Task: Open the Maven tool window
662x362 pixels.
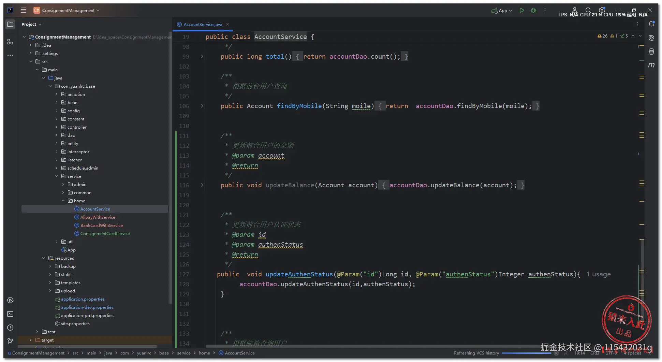Action: click(x=651, y=65)
